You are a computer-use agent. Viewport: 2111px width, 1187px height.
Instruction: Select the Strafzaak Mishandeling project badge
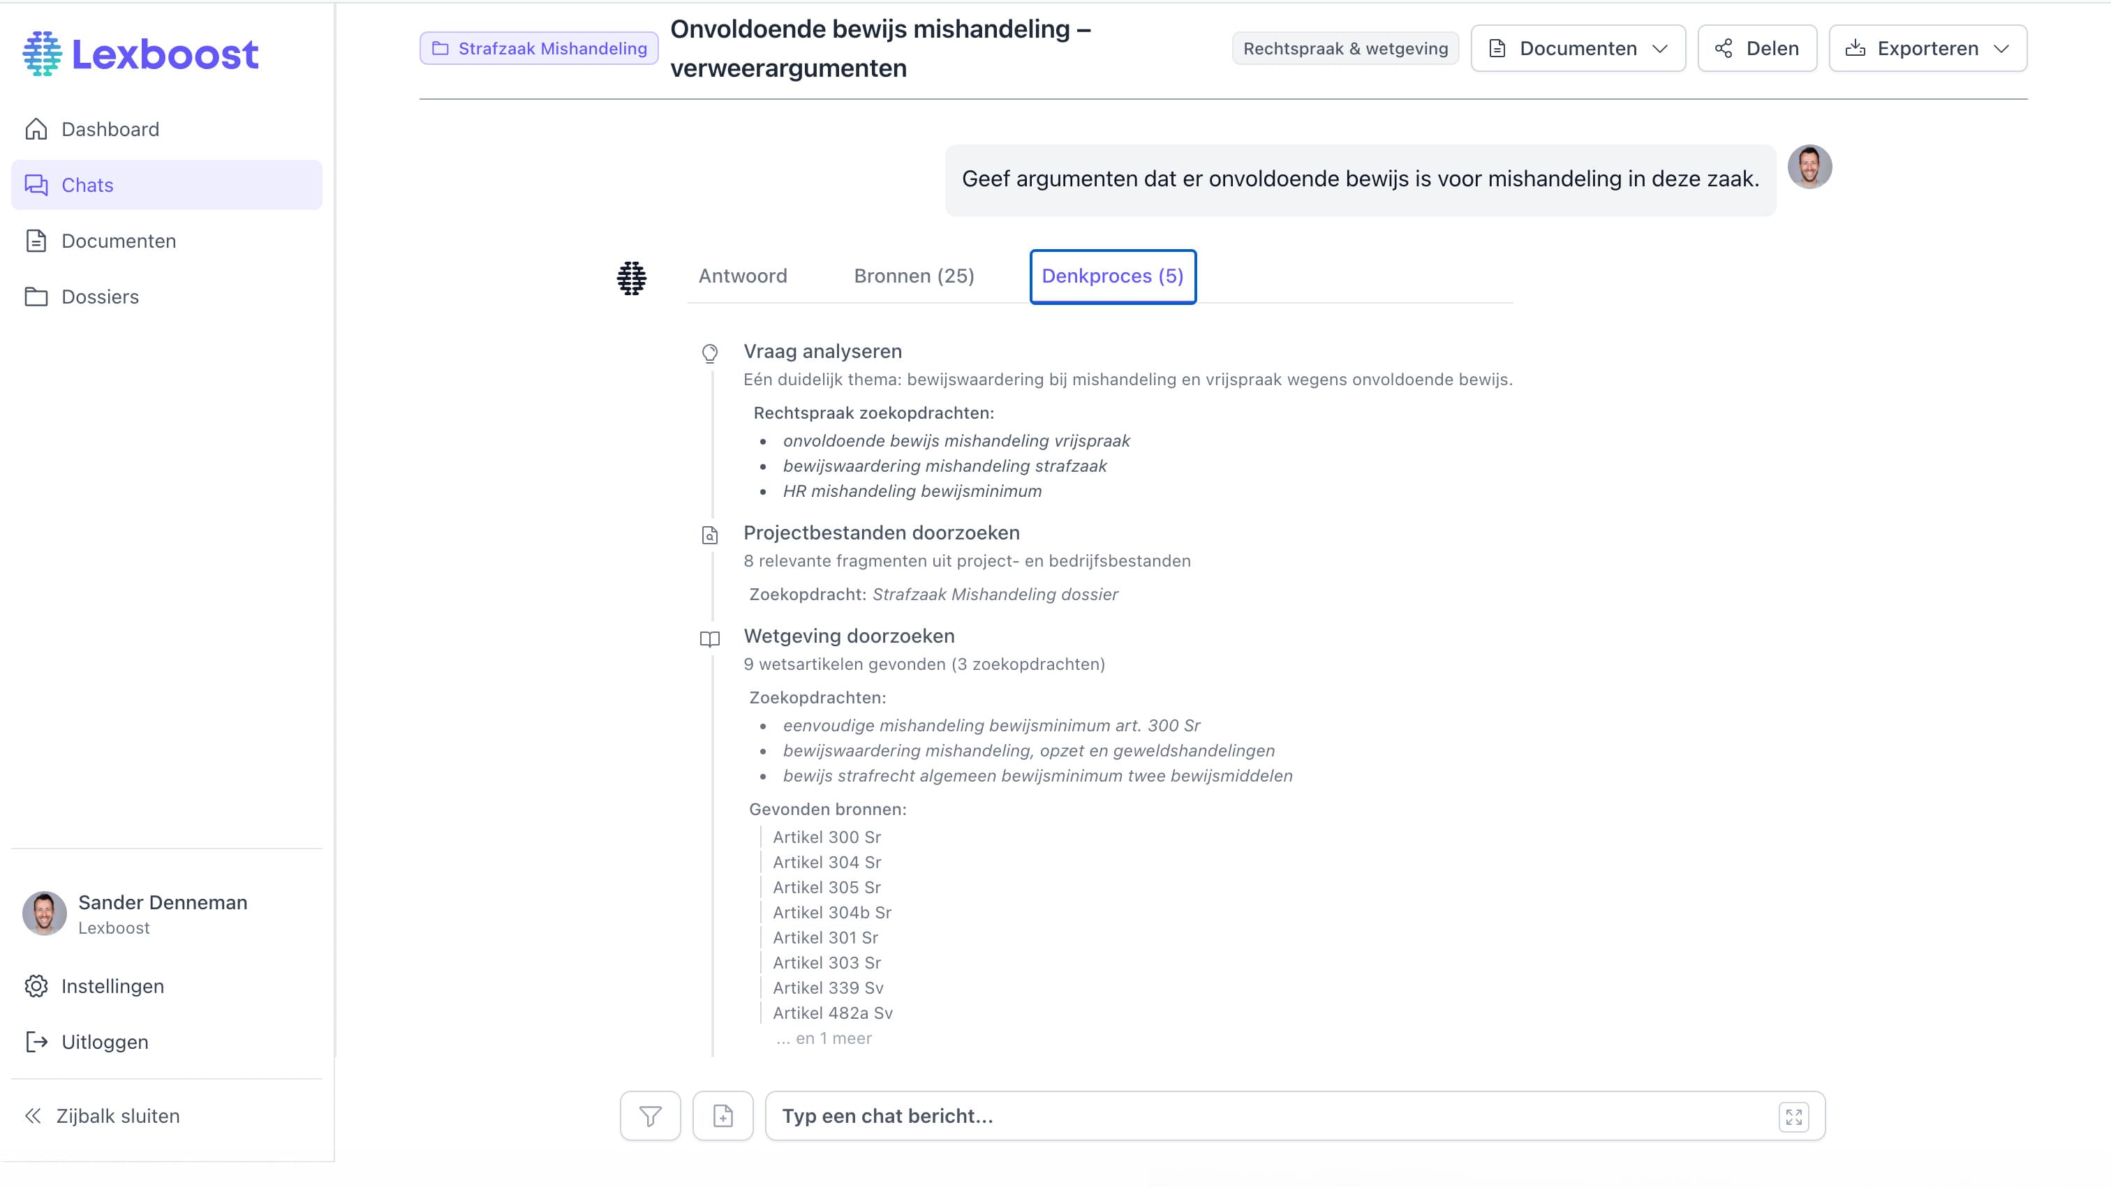pyautogui.click(x=538, y=47)
